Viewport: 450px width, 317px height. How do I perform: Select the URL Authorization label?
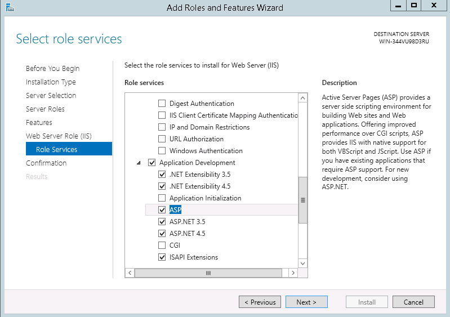pyautogui.click(x=197, y=139)
